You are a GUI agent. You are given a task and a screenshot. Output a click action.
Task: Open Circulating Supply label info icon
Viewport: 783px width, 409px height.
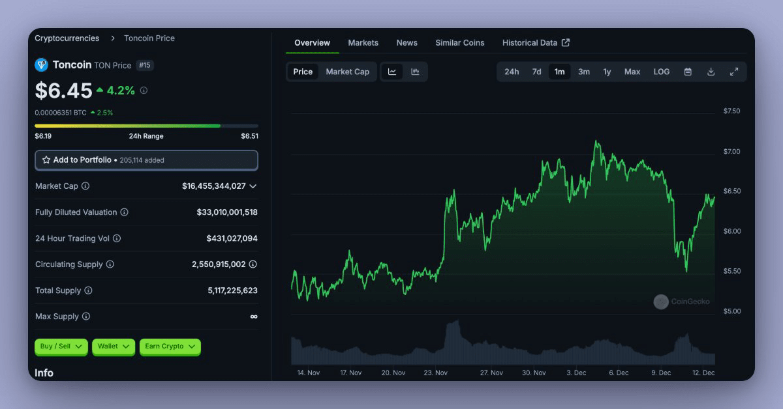click(x=110, y=264)
